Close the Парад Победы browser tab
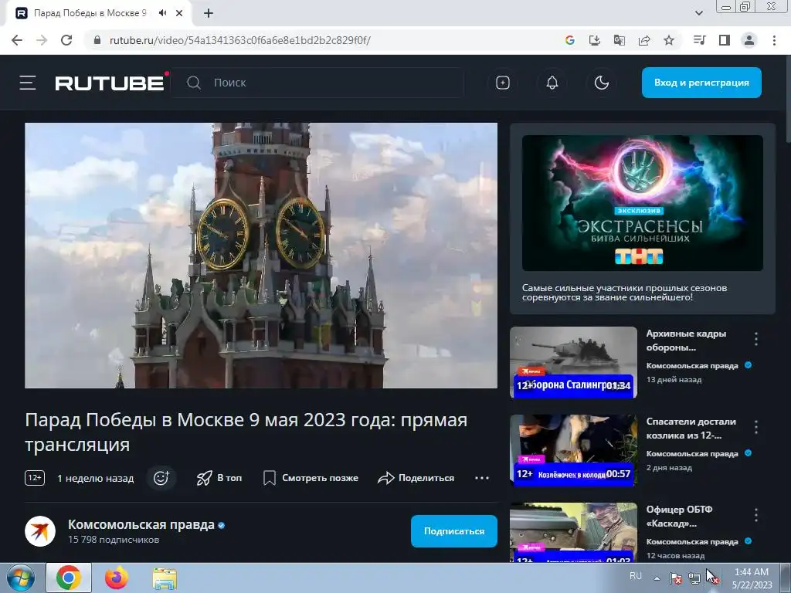This screenshot has height=593, width=791. (x=179, y=13)
